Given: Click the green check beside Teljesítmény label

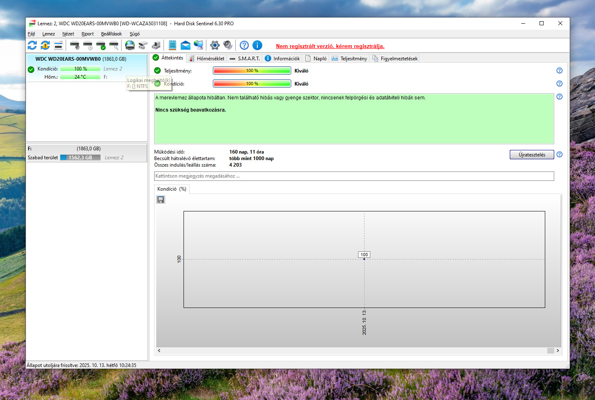Looking at the screenshot, I should 157,70.
